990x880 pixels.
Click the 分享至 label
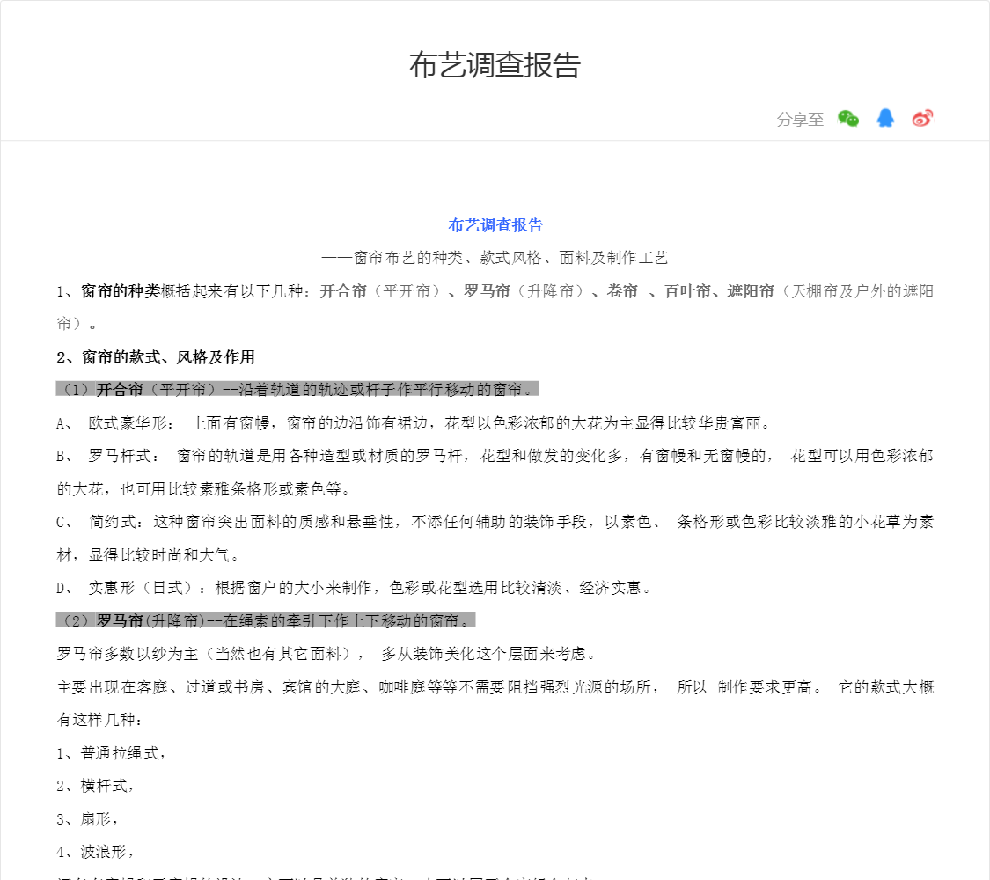point(800,119)
